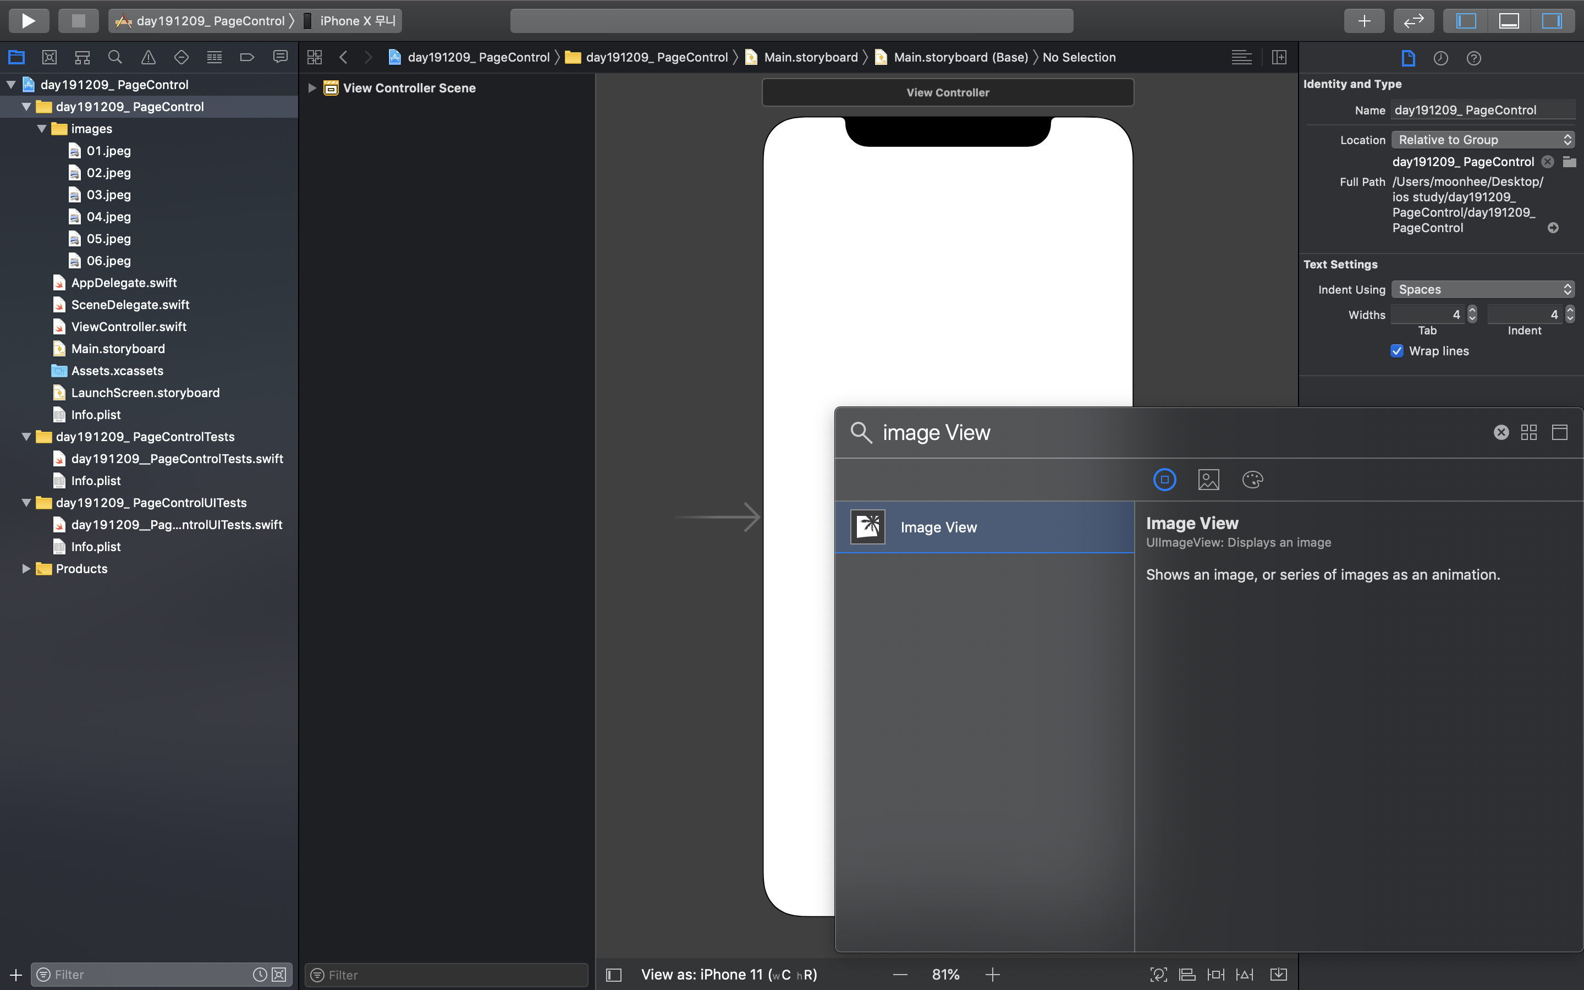Click the zoom-in plus next to 81%

point(992,974)
